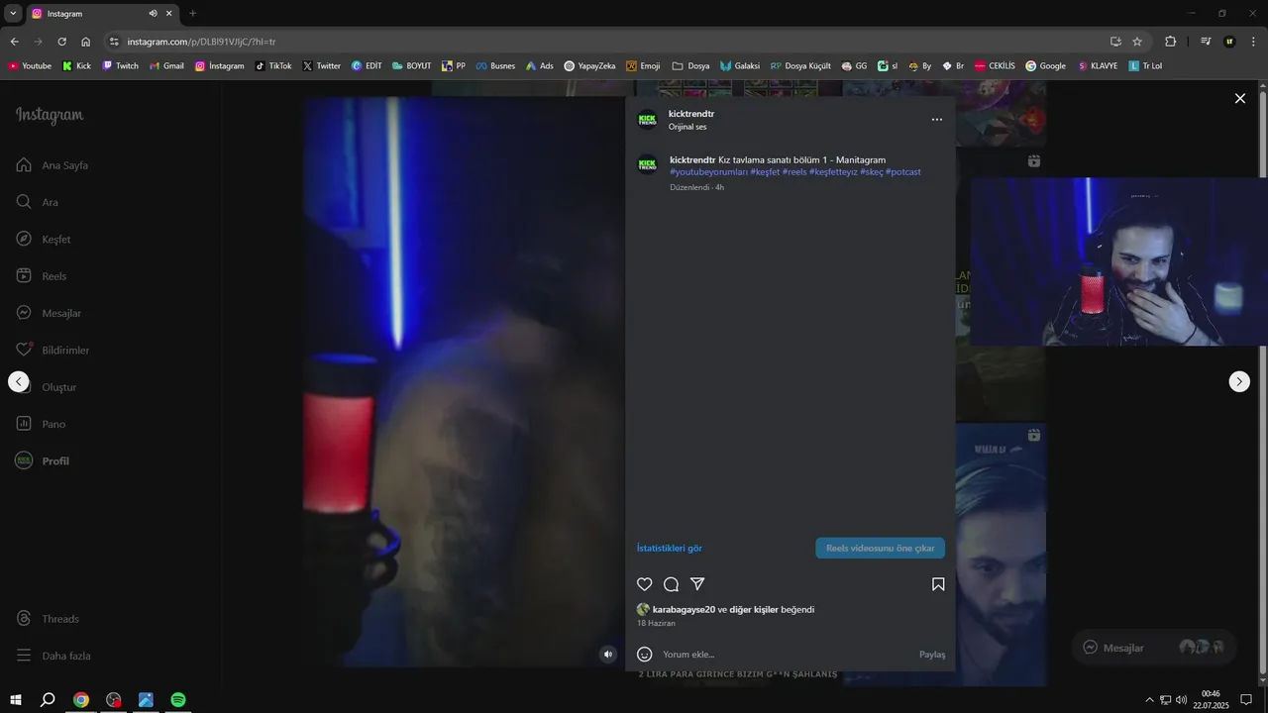This screenshot has height=713, width=1268.
Task: Open the Google bookmark
Action: [1045, 66]
